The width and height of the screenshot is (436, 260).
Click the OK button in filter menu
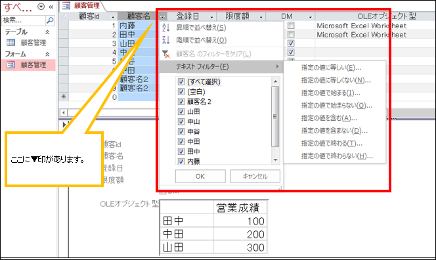(200, 177)
